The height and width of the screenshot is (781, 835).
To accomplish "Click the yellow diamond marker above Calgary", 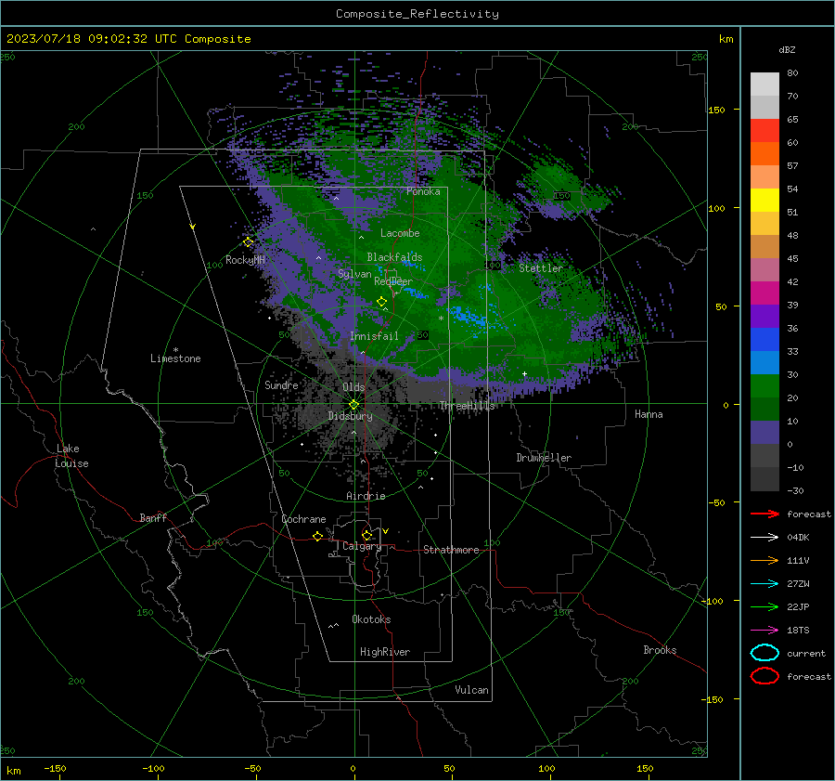I will [366, 535].
